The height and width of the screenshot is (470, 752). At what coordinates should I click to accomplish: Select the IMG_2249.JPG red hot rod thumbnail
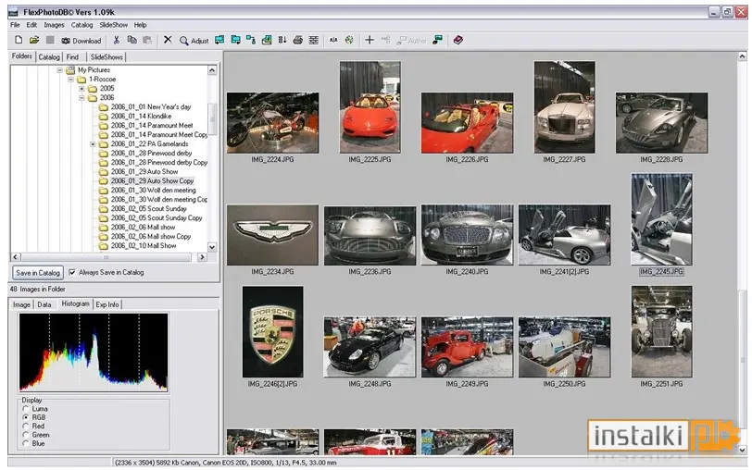coord(467,347)
